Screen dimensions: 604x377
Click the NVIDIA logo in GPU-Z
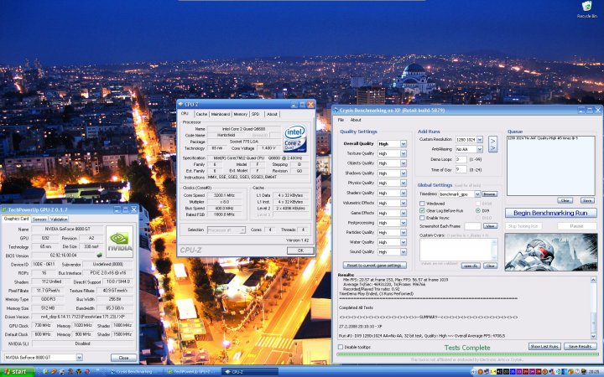pos(119,241)
